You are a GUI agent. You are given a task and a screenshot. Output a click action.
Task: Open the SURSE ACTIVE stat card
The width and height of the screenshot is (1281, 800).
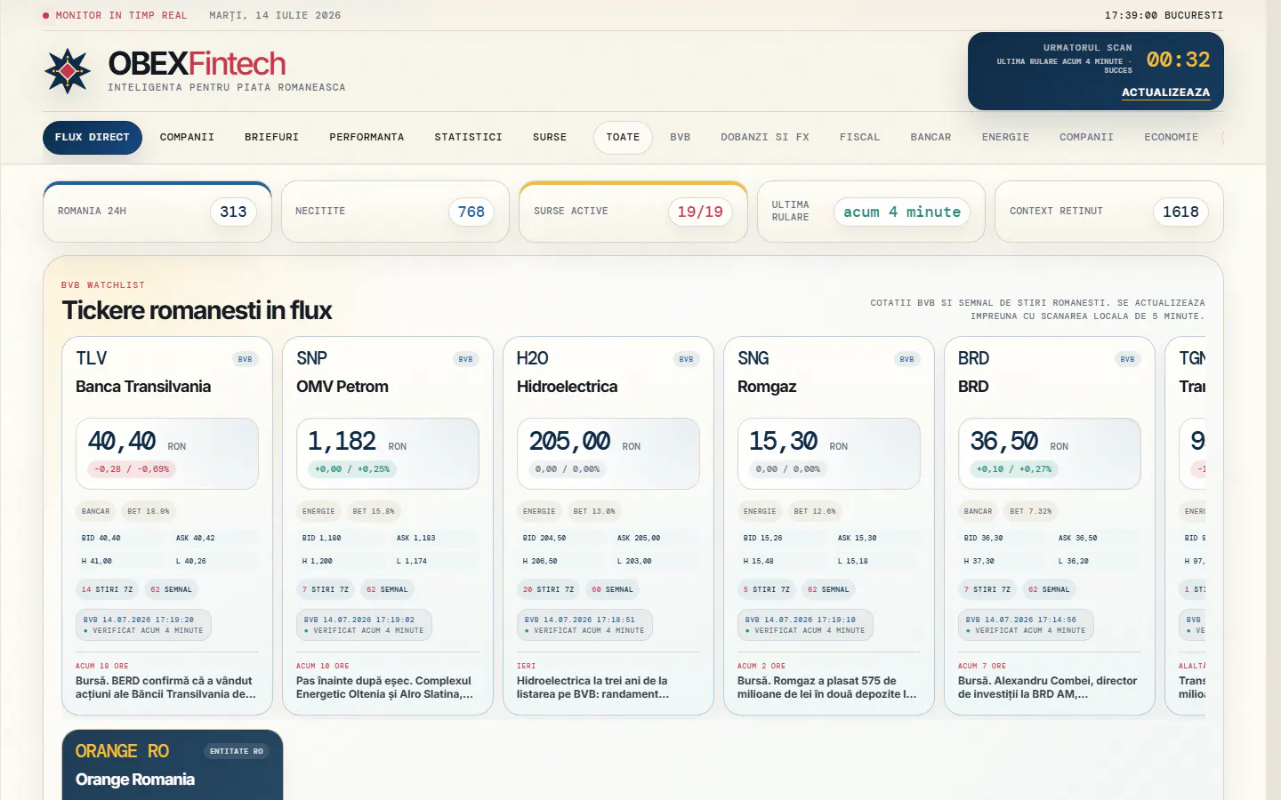633,212
